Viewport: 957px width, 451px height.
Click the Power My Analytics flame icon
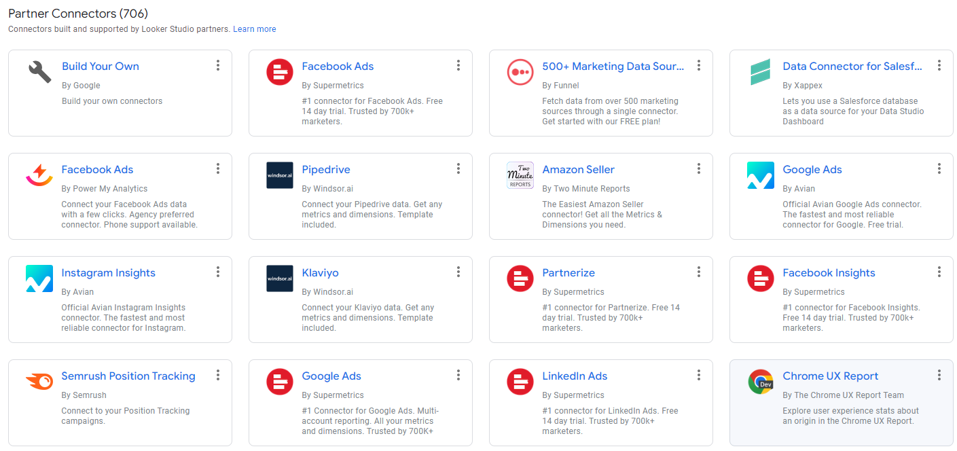[39, 175]
